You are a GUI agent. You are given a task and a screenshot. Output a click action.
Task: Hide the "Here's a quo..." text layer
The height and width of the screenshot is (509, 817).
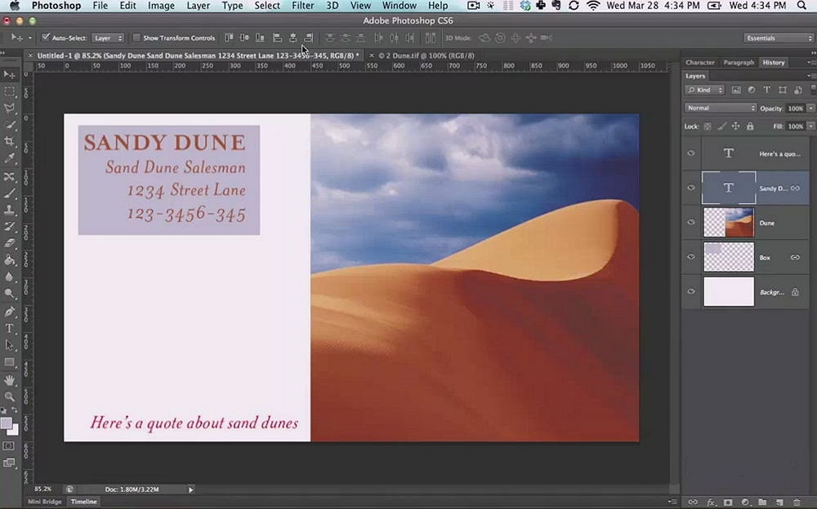pyautogui.click(x=691, y=153)
